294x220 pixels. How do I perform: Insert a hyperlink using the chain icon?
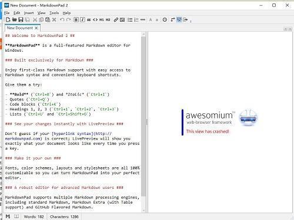tap(116, 19)
